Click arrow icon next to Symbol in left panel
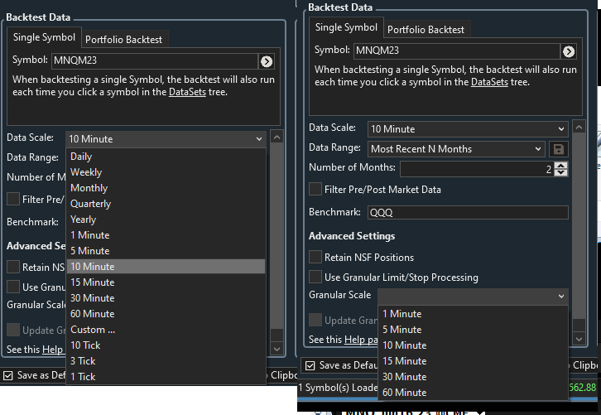This screenshot has width=601, height=415. 266,61
